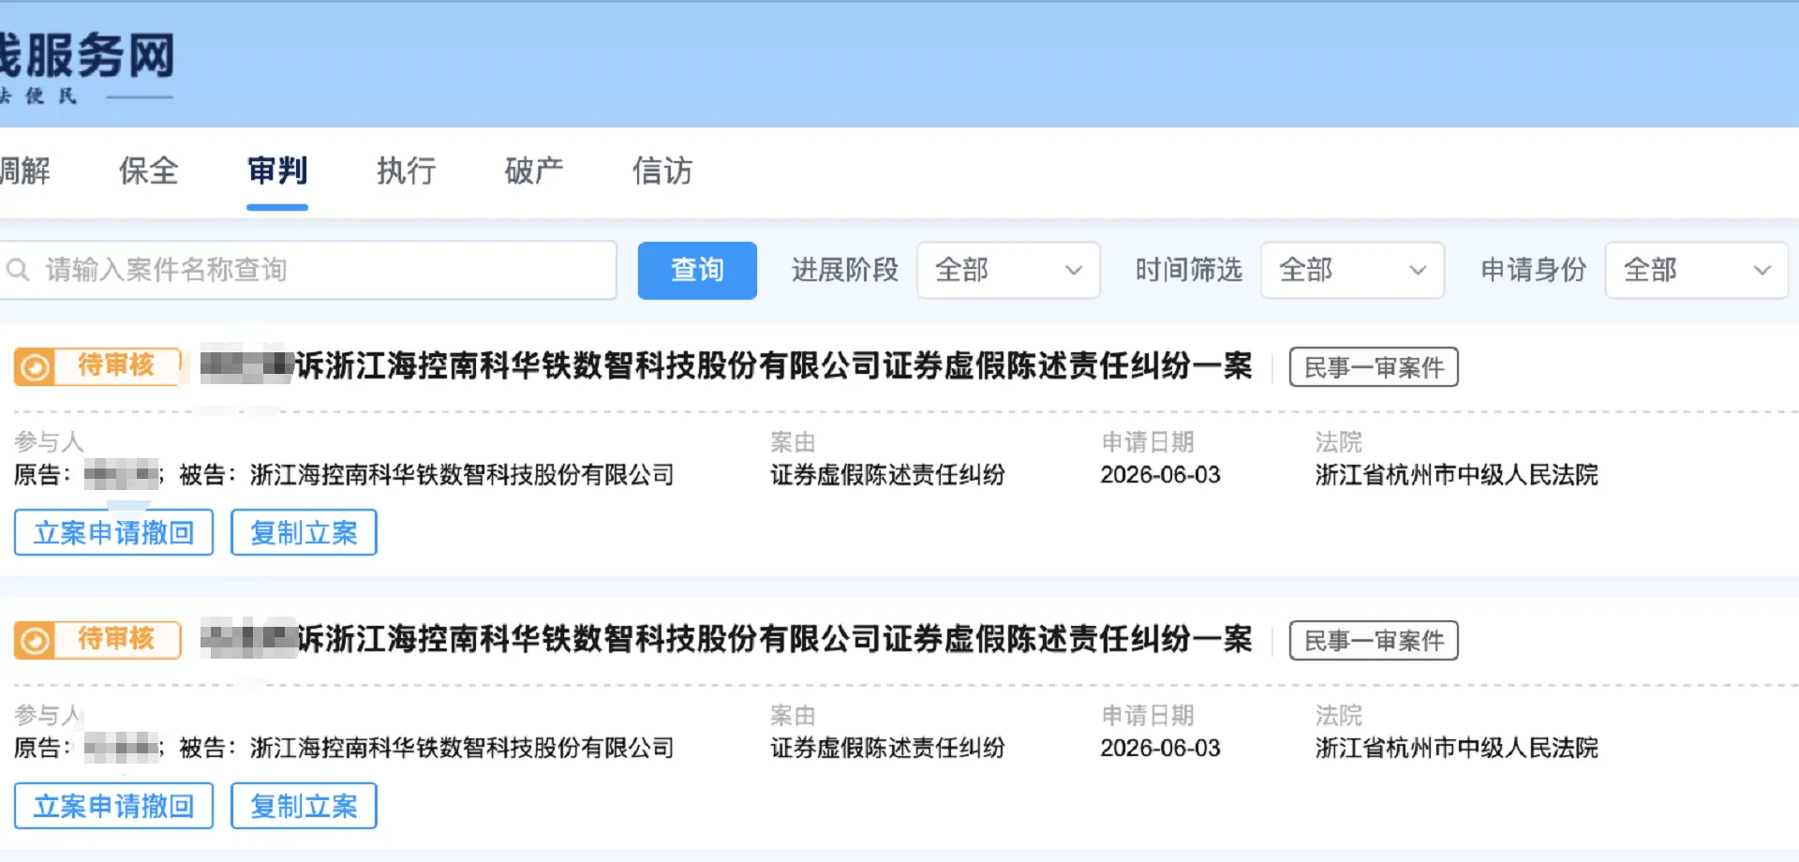The height and width of the screenshot is (862, 1799).
Task: Click the pending-review status icon on first case
Action: click(36, 367)
